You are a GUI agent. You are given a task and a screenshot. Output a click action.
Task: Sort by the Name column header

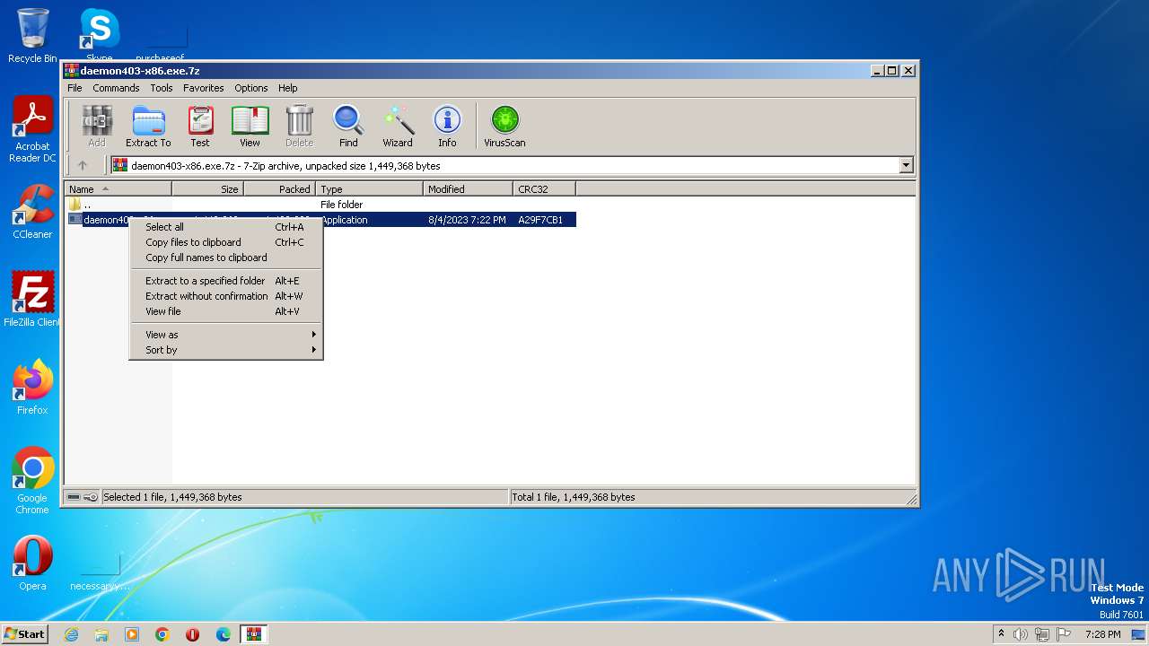coord(118,189)
